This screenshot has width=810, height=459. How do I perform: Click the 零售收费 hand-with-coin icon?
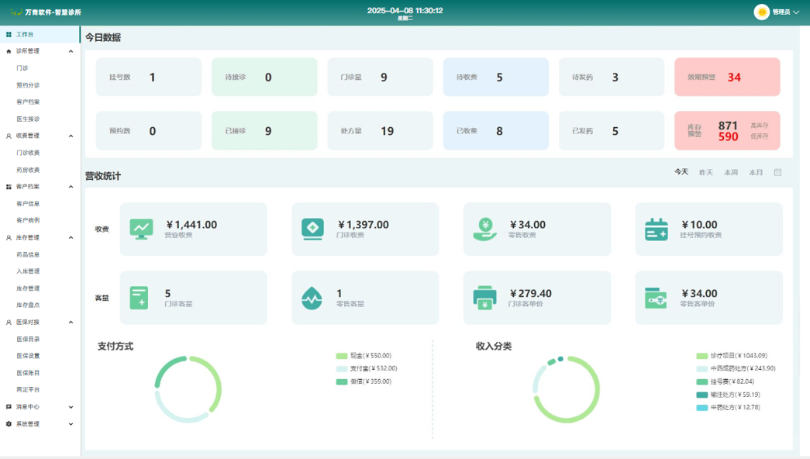click(x=485, y=229)
